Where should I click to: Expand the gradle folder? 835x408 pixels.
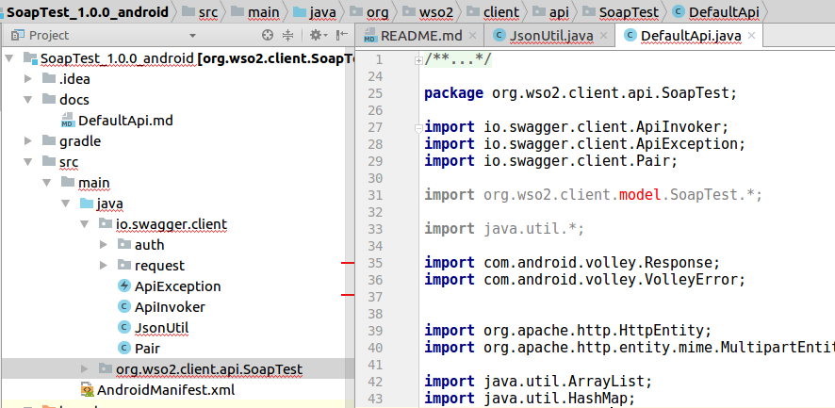(x=28, y=141)
